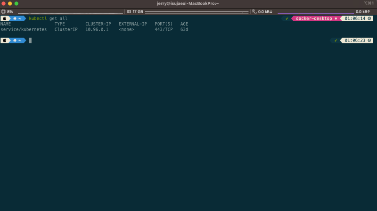The width and height of the screenshot is (377, 211).
Task: Click home icon on first prompt line
Action: pyautogui.click(x=15, y=18)
